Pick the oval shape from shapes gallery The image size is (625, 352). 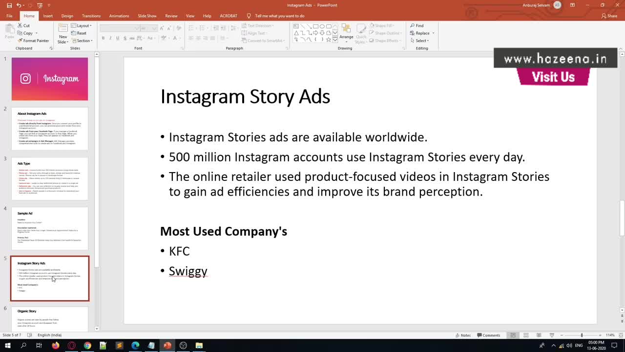pos(322,26)
